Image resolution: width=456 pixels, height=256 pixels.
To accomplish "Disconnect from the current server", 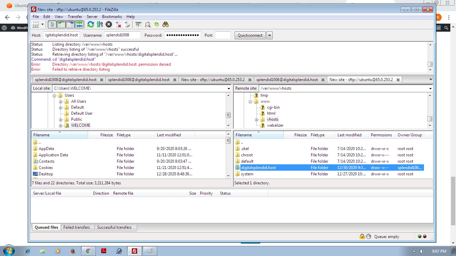I will (118, 24).
